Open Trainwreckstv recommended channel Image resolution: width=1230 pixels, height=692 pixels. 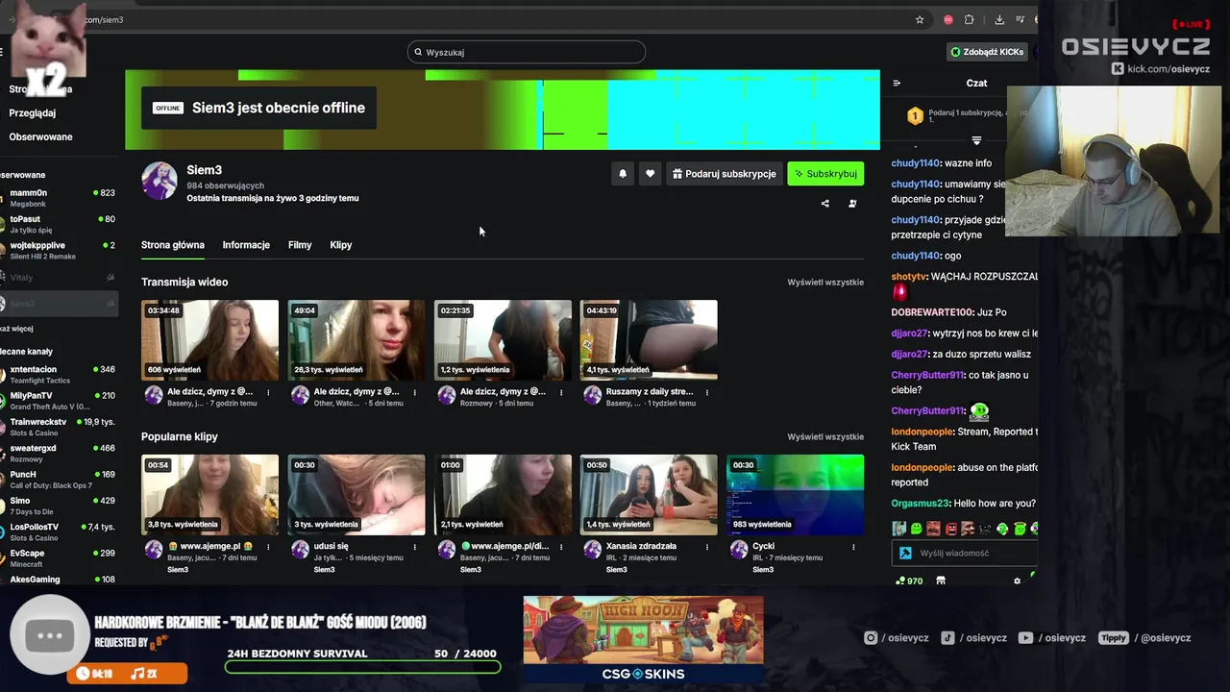tap(60, 427)
